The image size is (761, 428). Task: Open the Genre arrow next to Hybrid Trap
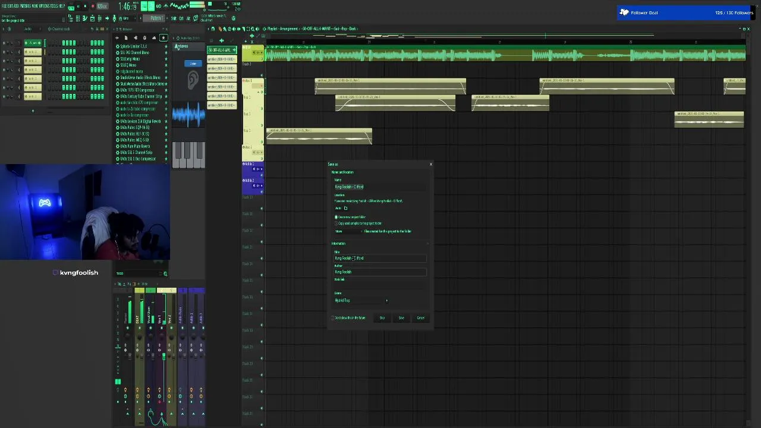click(387, 301)
